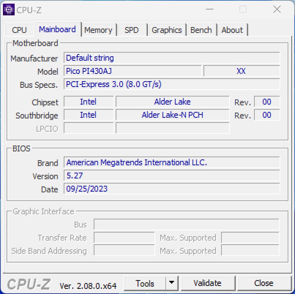Click the empty Side Band Addressing field

(124, 250)
